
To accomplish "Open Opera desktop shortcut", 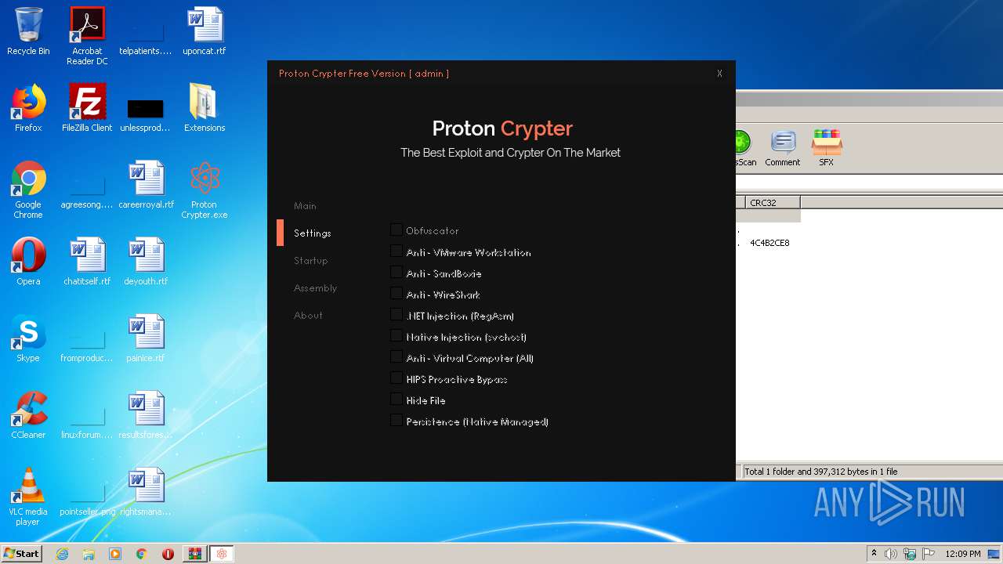I will coord(28,262).
